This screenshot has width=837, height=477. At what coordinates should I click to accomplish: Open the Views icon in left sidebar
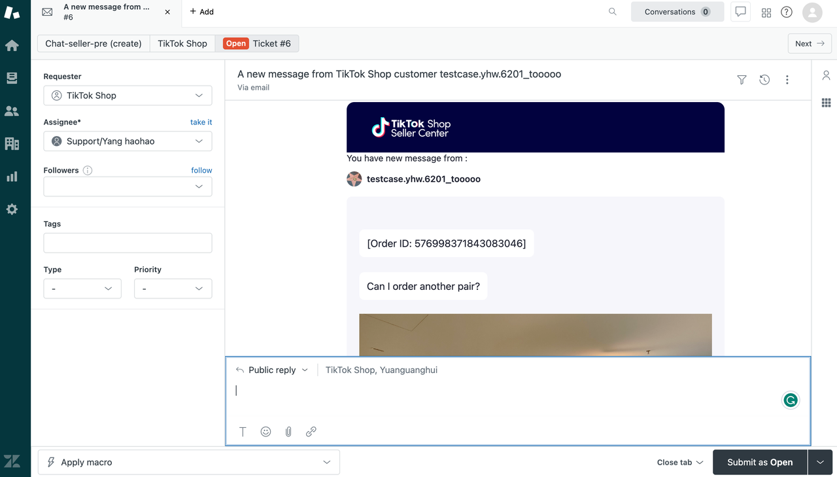click(12, 79)
